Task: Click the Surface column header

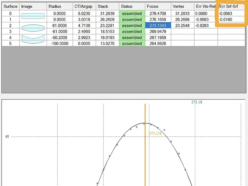Action: pos(10,6)
